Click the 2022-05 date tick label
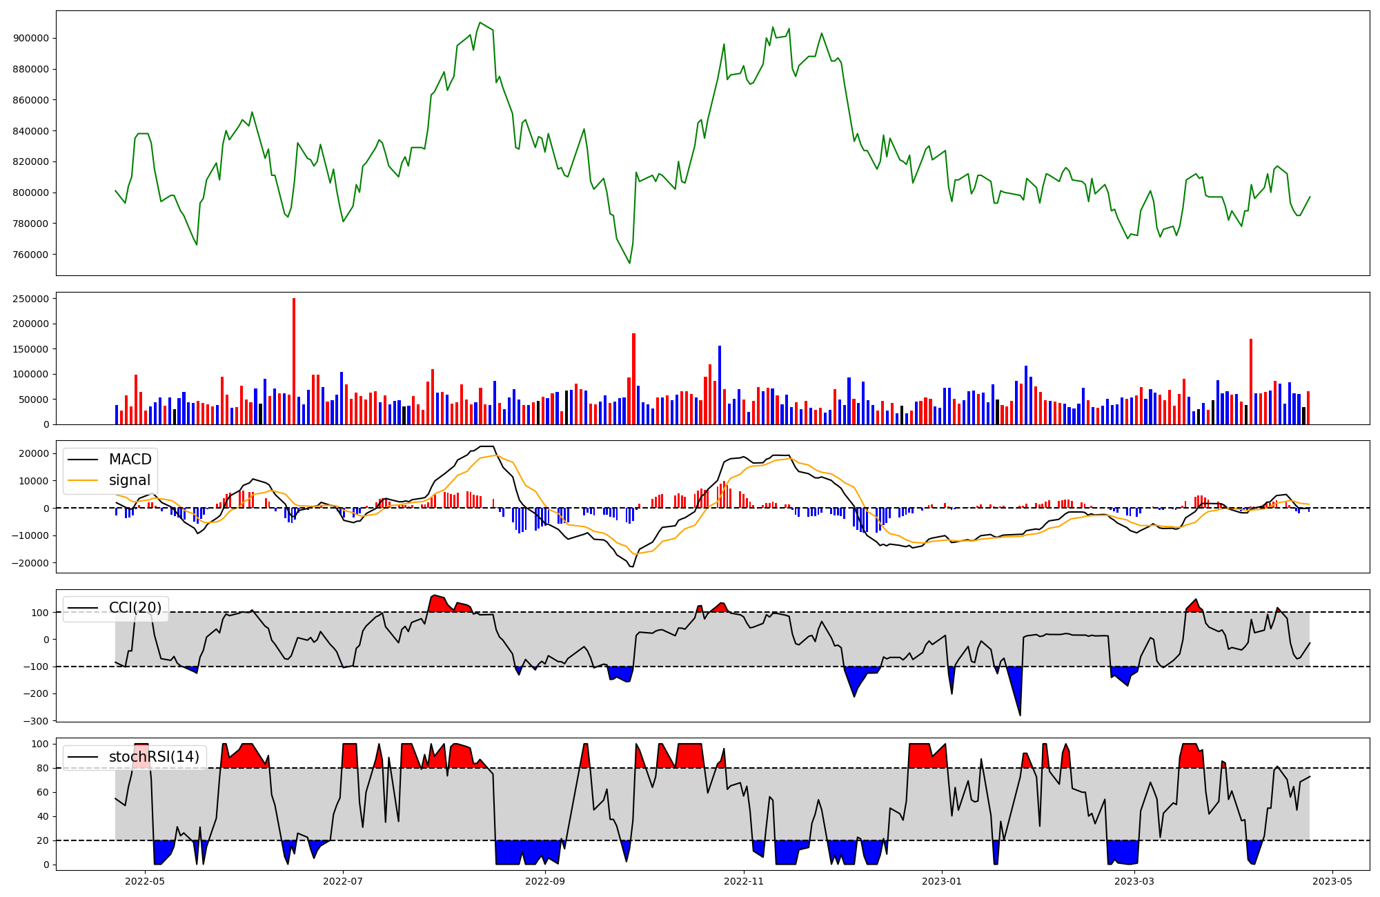This screenshot has height=897, width=1380. pyautogui.click(x=146, y=881)
